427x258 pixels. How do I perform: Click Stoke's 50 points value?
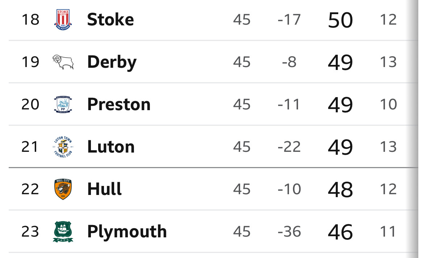(x=340, y=20)
